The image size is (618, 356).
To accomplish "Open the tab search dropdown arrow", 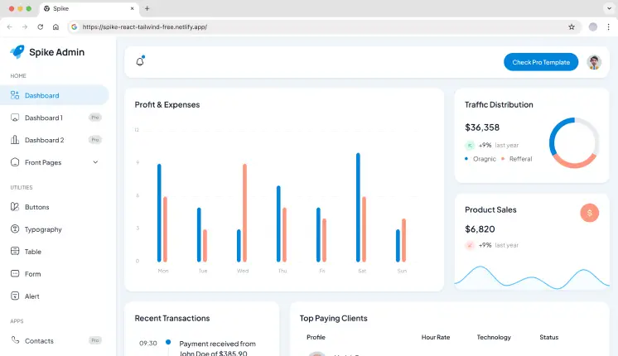I will (x=607, y=8).
